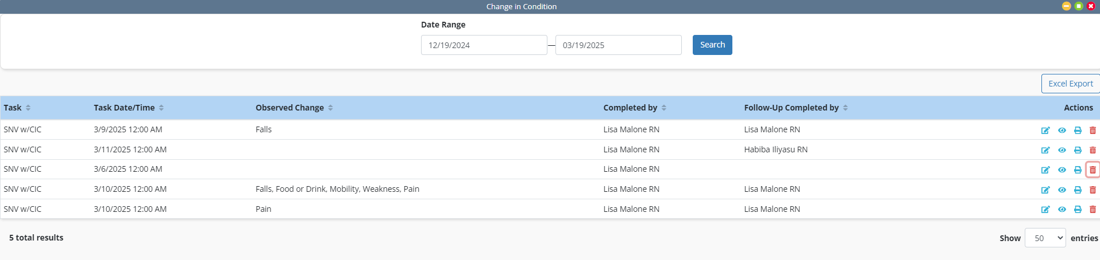The image size is (1100, 260).
Task: View the 3/6/2025 record details
Action: point(1062,170)
